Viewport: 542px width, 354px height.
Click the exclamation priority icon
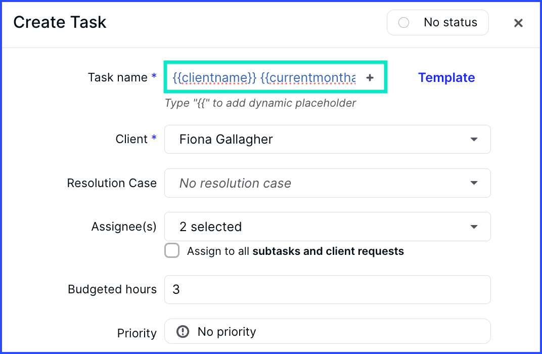[x=183, y=332]
